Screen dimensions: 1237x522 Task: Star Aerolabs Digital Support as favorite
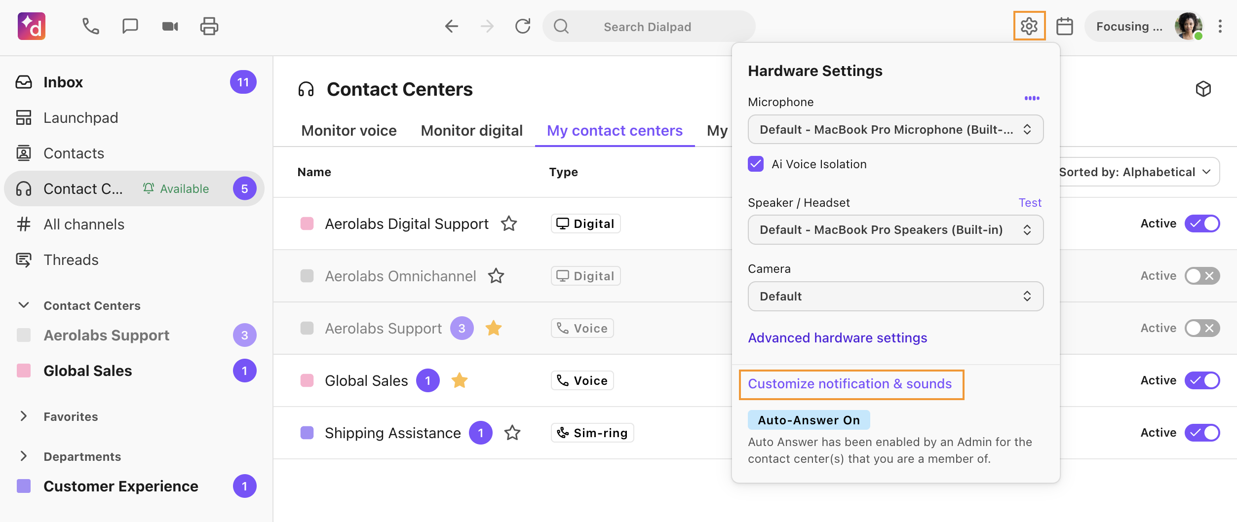(509, 224)
